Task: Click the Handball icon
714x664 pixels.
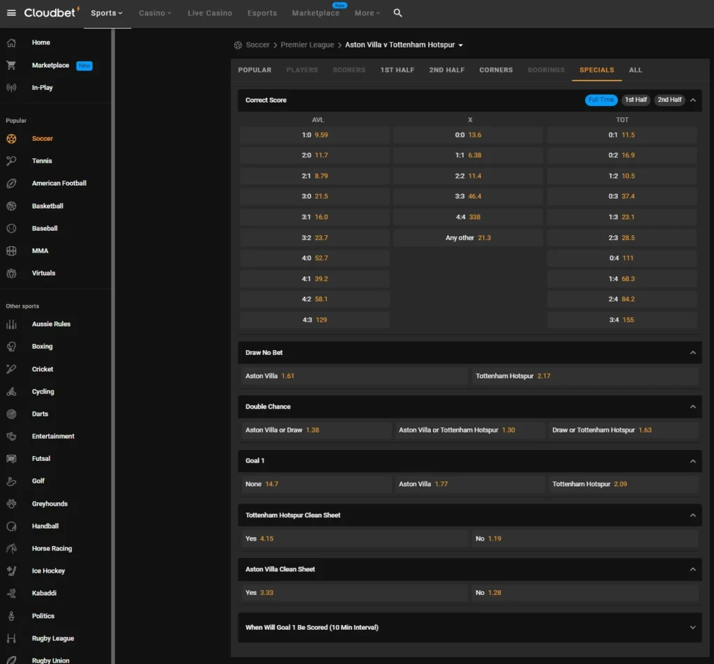Action: click(11, 526)
